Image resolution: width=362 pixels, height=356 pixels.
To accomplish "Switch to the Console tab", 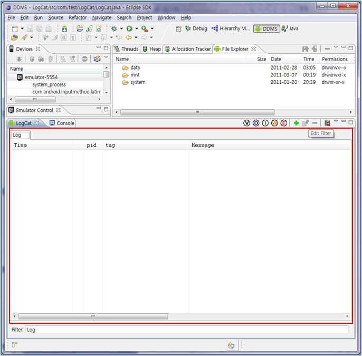I will click(62, 123).
